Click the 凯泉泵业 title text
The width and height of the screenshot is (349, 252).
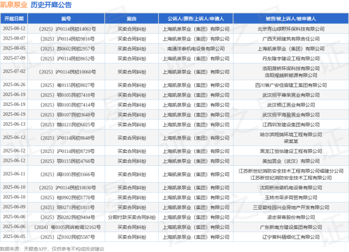tap(14, 5)
